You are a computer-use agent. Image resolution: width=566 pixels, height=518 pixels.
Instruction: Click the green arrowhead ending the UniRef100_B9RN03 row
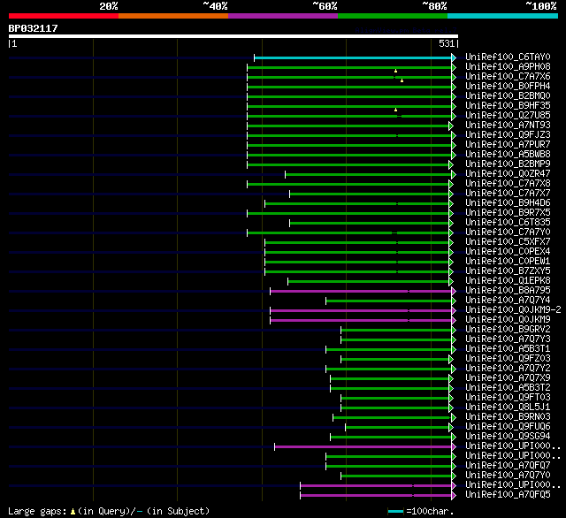454,418
